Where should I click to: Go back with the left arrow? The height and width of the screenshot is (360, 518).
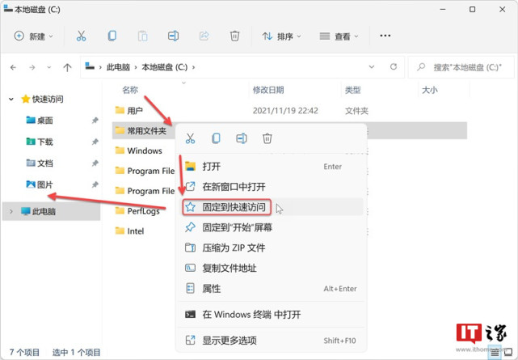(13, 67)
